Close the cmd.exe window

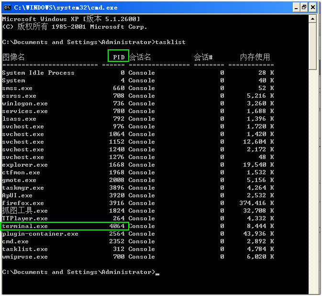[312, 7]
